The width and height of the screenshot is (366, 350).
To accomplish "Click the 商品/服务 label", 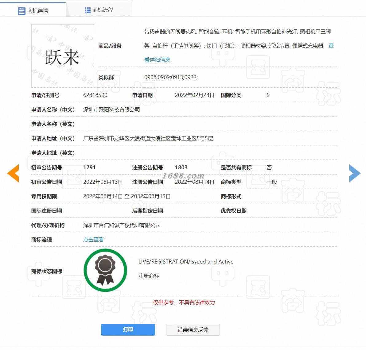I will click(x=110, y=46).
